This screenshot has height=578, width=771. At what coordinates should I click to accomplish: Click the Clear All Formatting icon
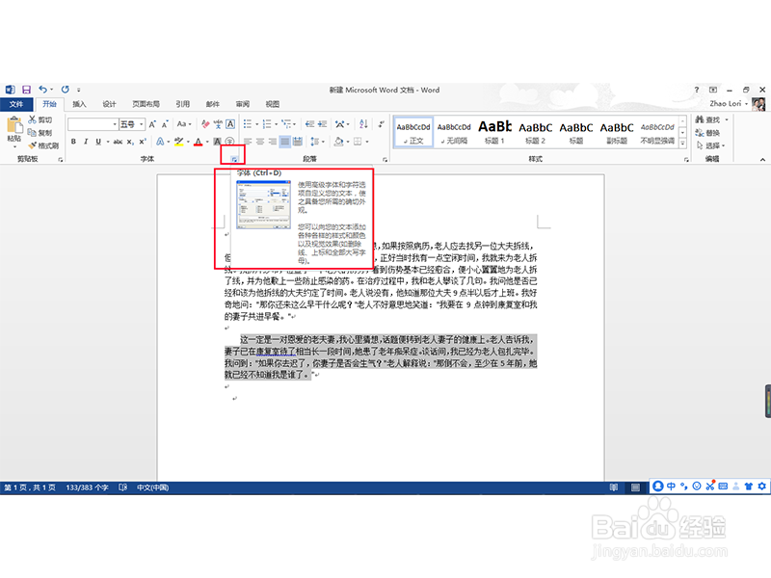(x=204, y=124)
